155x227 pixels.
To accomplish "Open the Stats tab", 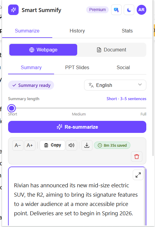I will [127, 31].
